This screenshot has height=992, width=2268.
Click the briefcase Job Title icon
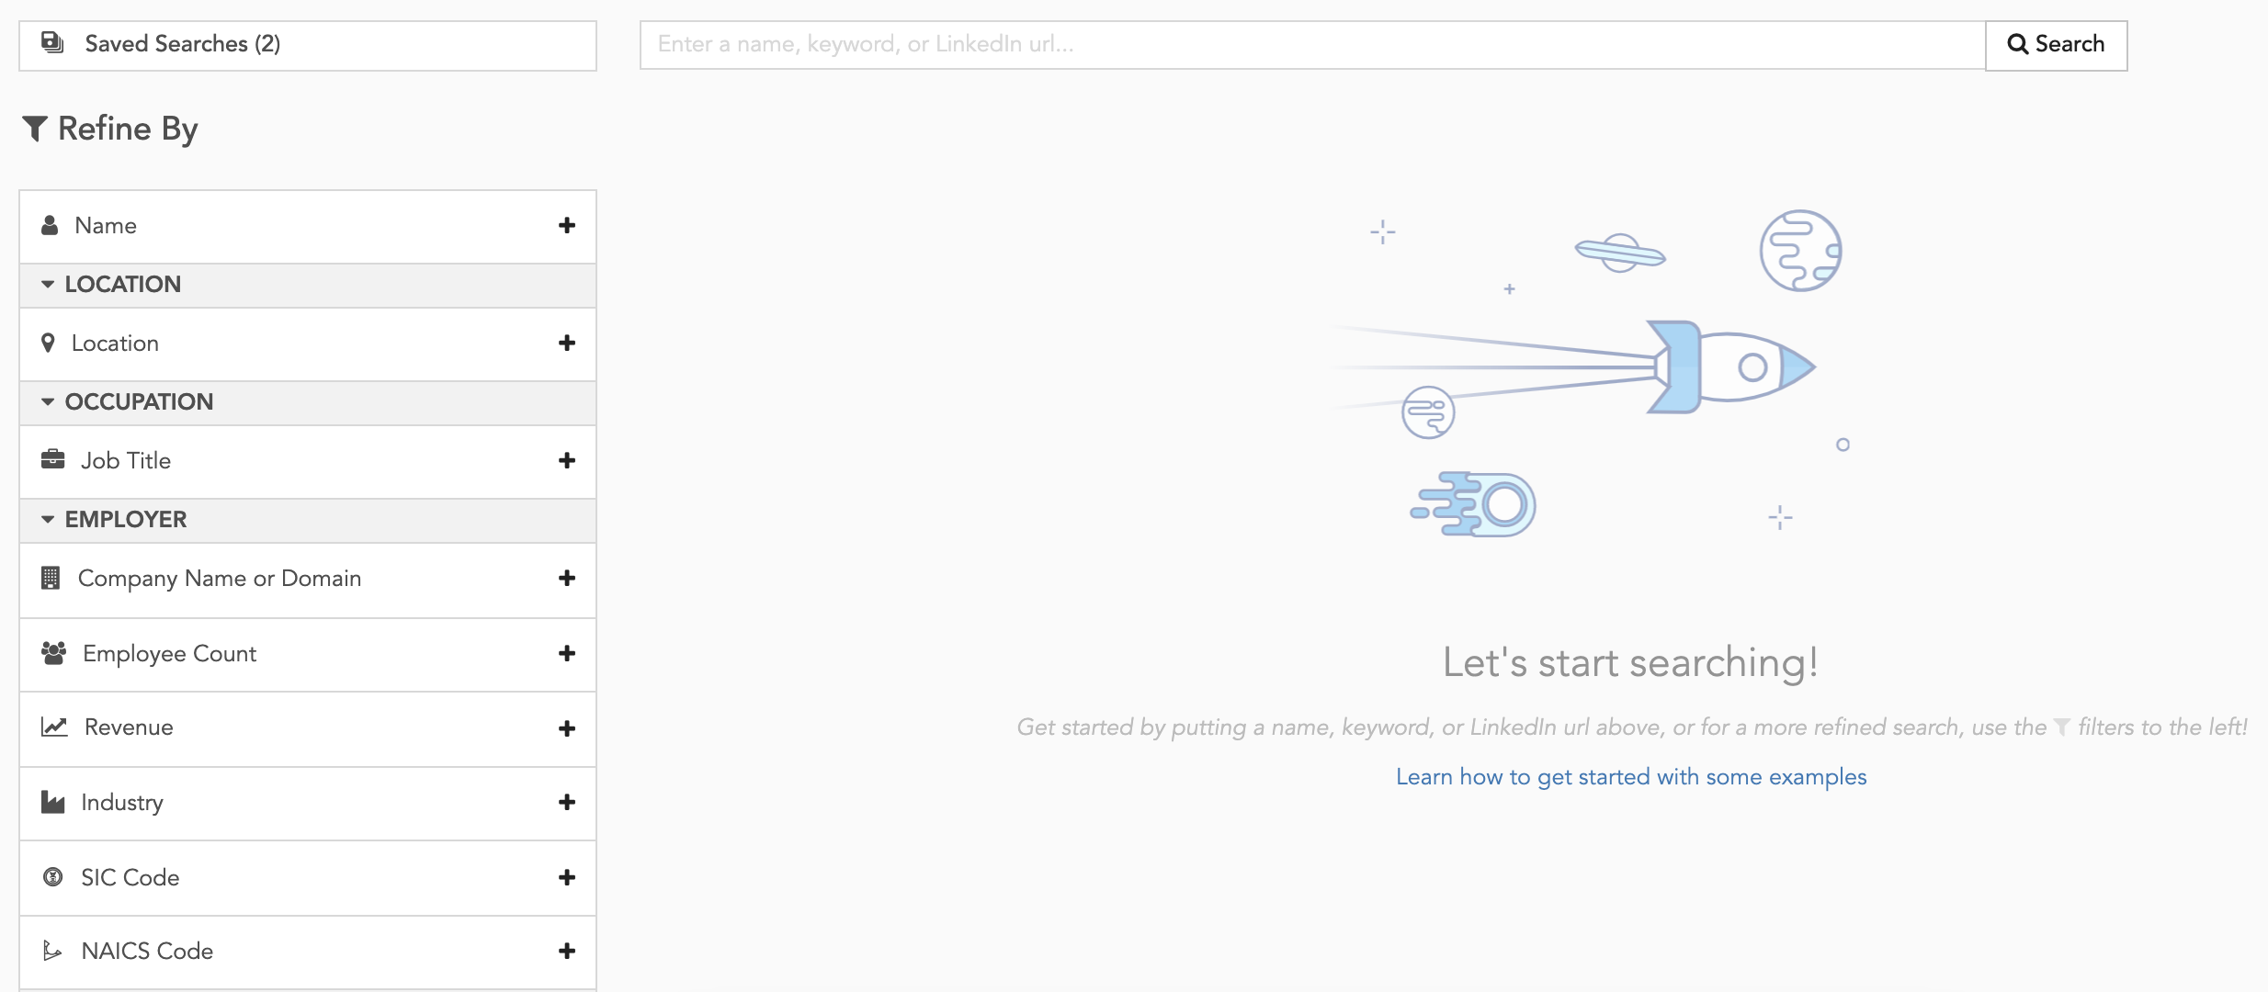(53, 459)
